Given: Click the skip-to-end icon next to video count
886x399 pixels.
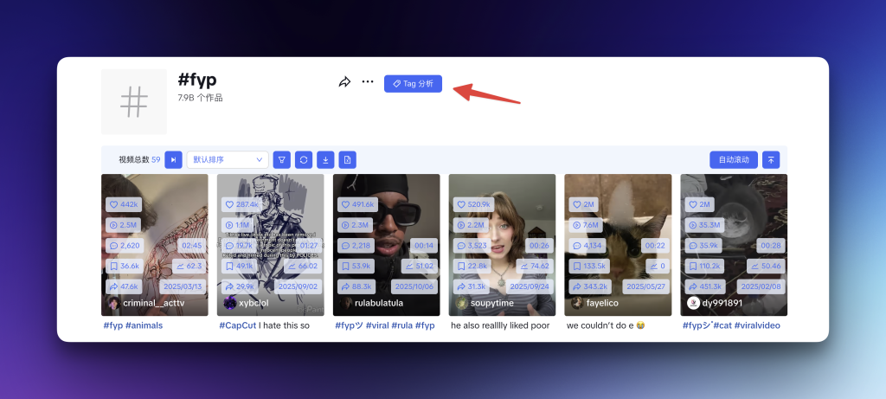Looking at the screenshot, I should point(173,159).
